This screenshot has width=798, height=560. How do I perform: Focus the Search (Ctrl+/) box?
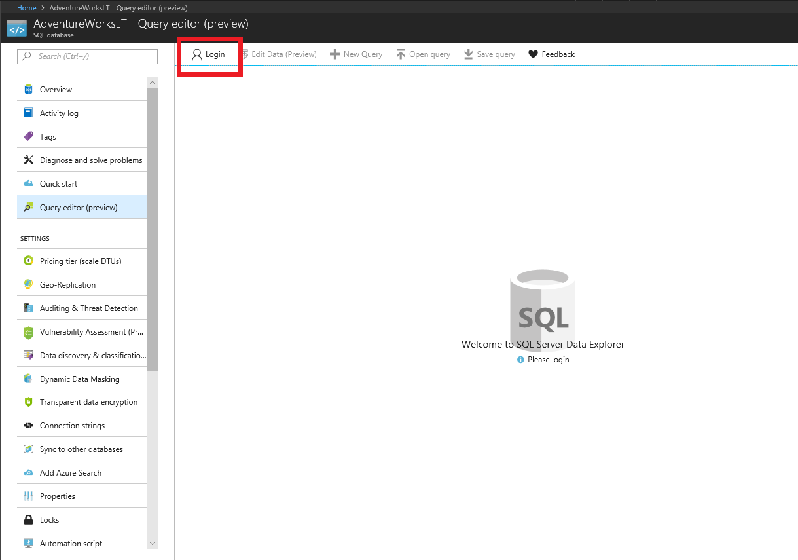tap(87, 56)
